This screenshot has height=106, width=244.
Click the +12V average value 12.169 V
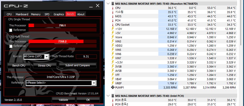(230, 29)
